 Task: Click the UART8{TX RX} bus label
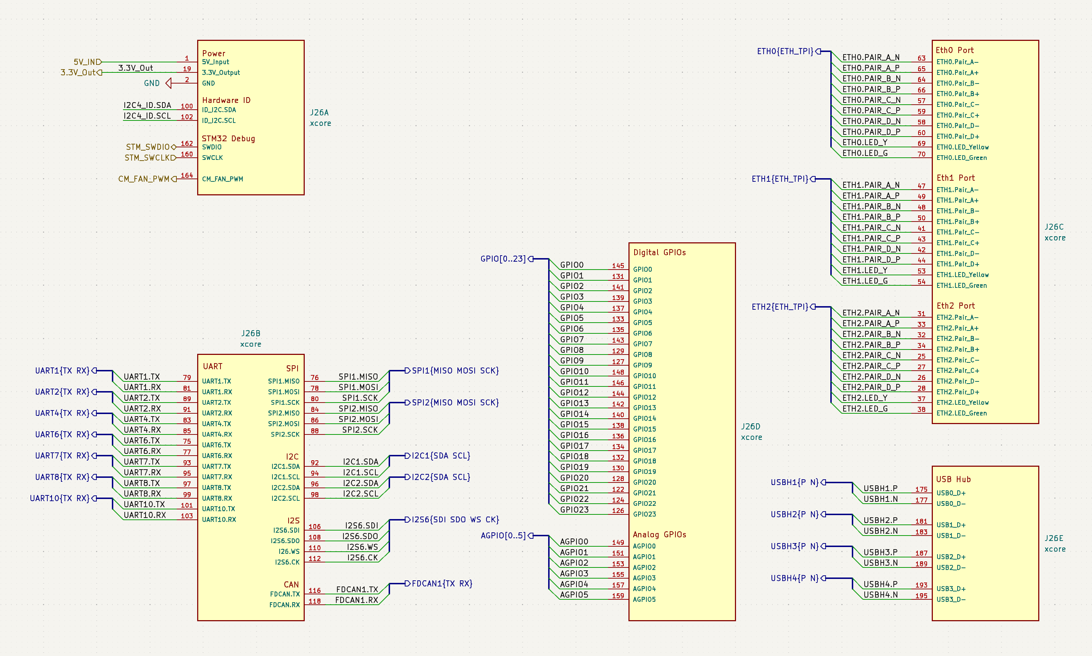66,477
